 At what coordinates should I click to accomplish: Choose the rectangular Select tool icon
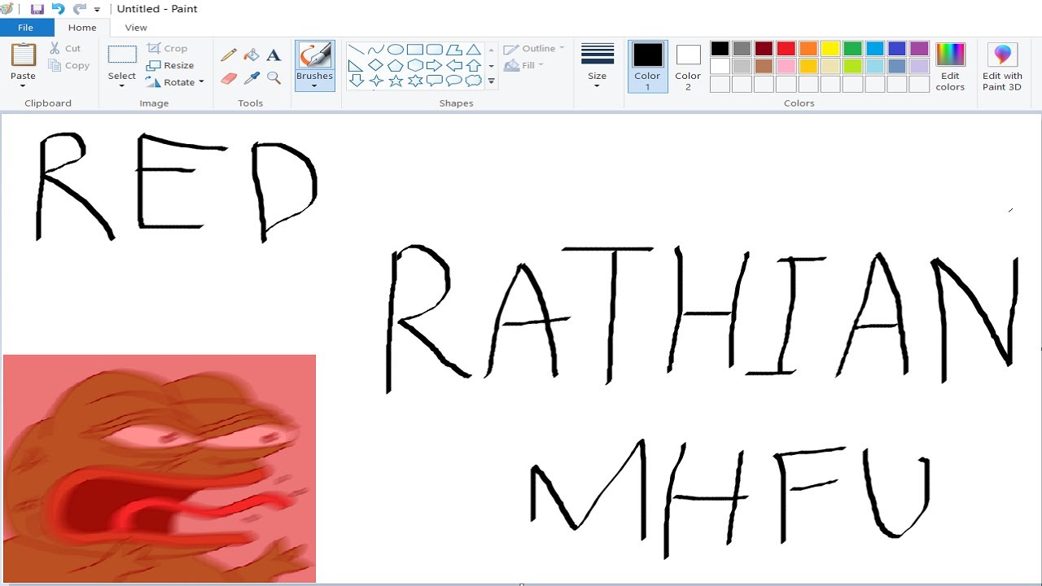click(122, 55)
